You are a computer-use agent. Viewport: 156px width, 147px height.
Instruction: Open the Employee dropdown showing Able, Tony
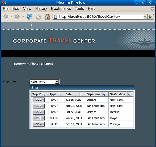click(x=45, y=82)
